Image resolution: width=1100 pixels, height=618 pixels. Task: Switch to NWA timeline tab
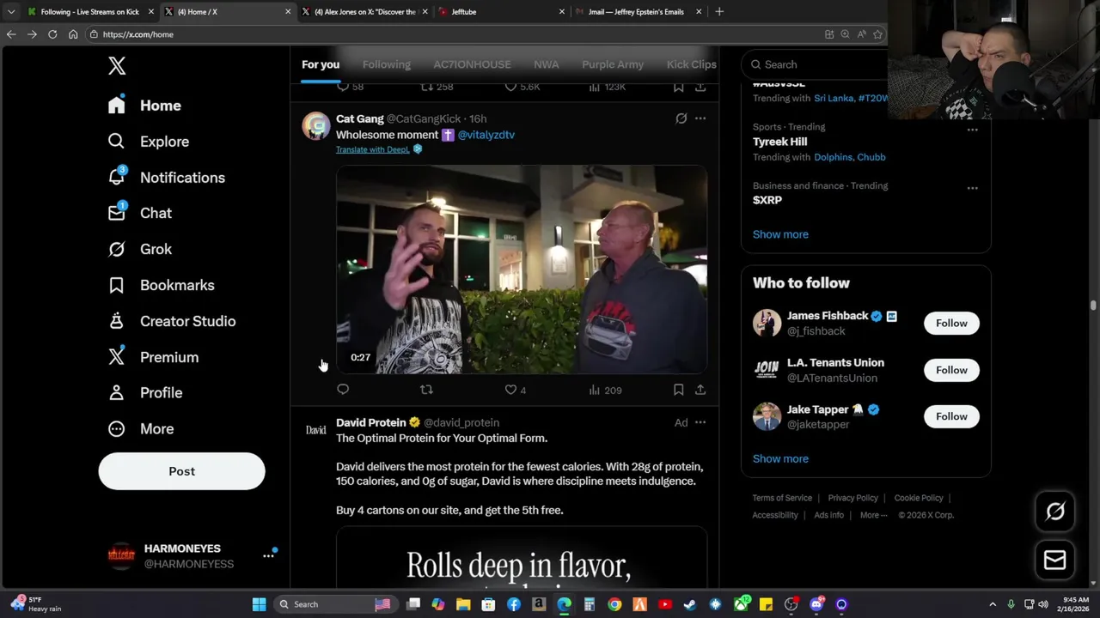click(546, 64)
